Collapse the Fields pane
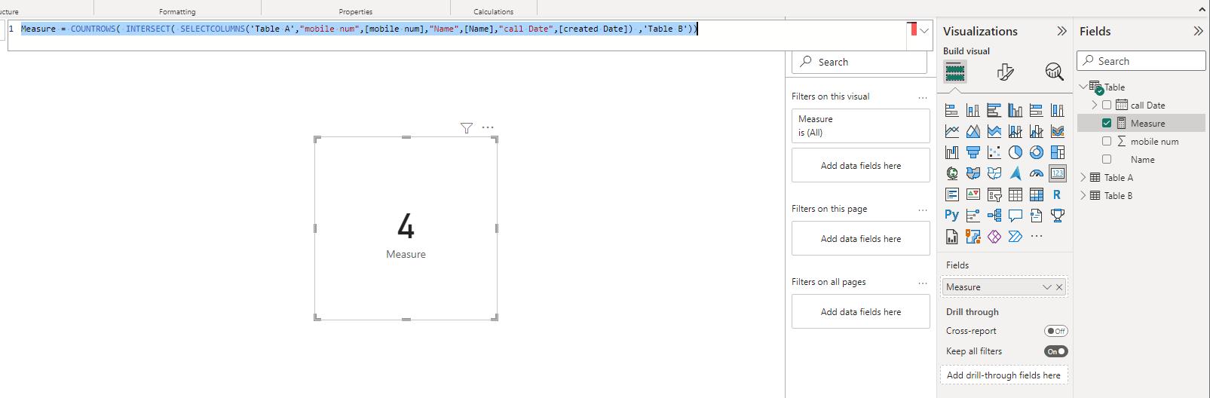The width and height of the screenshot is (1210, 398). 1198,31
